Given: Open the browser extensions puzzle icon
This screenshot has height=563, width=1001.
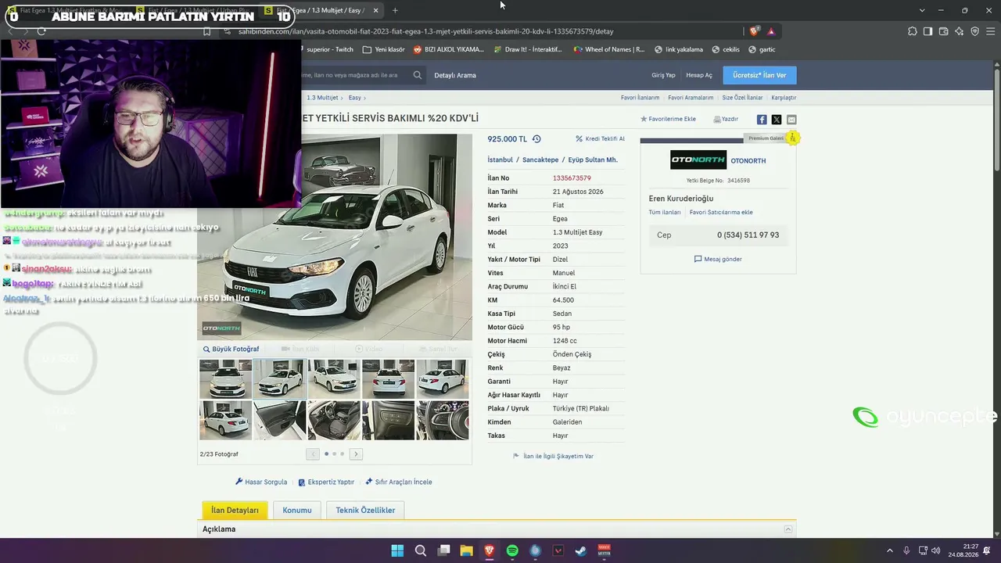Looking at the screenshot, I should (913, 31).
